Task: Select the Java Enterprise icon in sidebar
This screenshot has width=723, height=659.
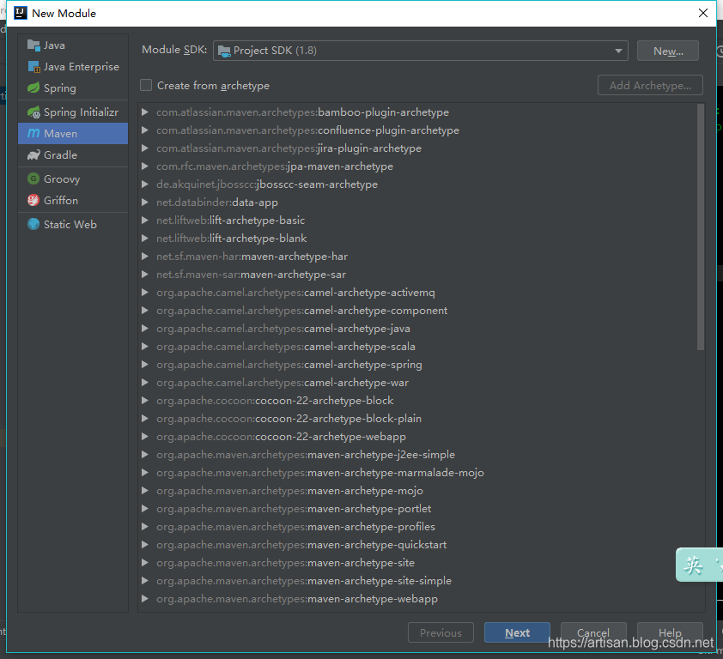Action: pyautogui.click(x=33, y=67)
